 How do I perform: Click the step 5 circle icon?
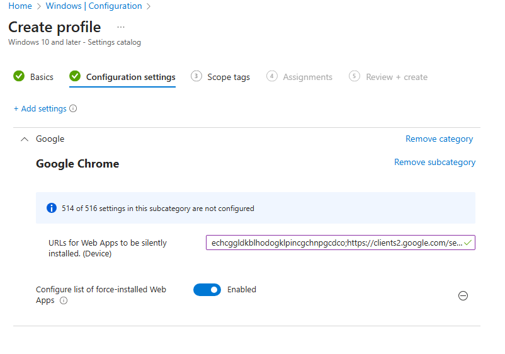(355, 76)
